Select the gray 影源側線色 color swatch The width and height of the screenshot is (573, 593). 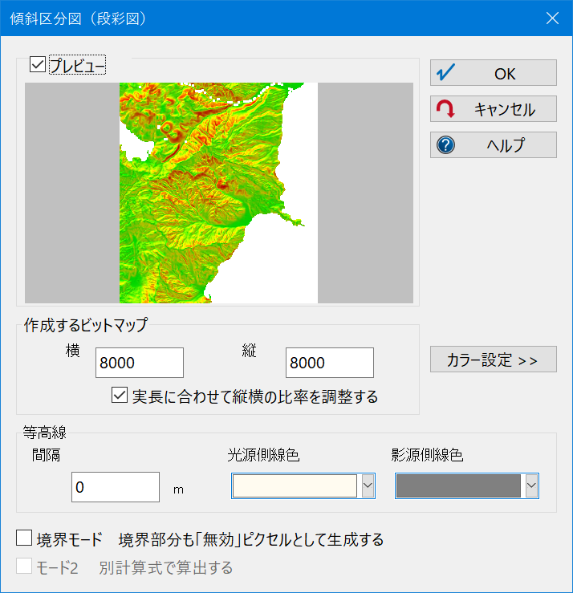point(458,485)
